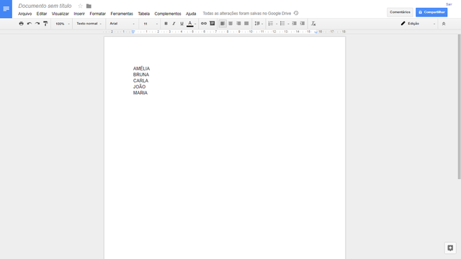
Task: Rename the title Documento sem título
Action: pyautogui.click(x=45, y=6)
